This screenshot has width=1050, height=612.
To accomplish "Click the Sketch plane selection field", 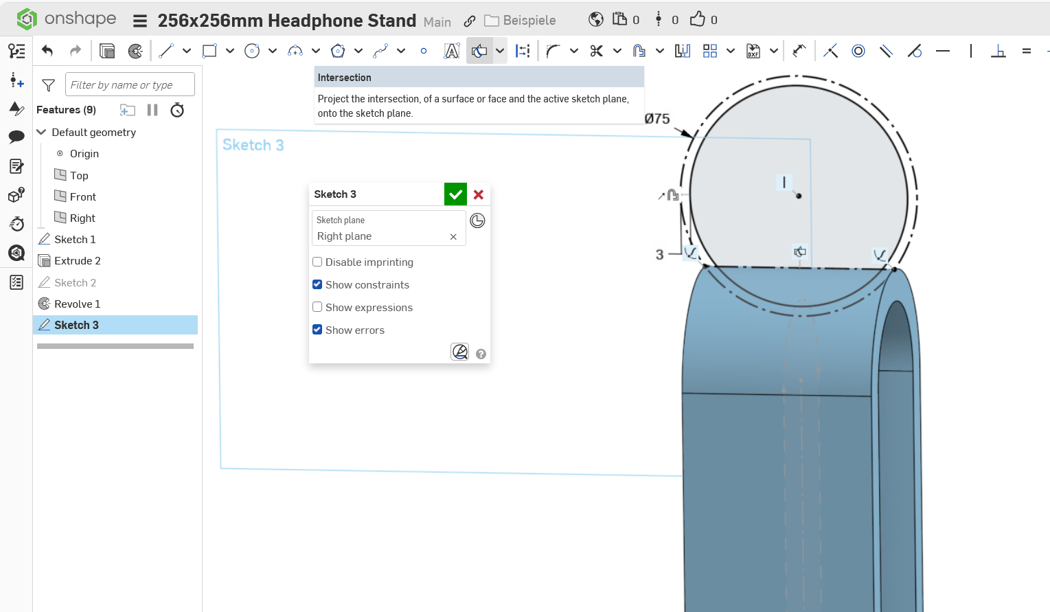I will (389, 228).
